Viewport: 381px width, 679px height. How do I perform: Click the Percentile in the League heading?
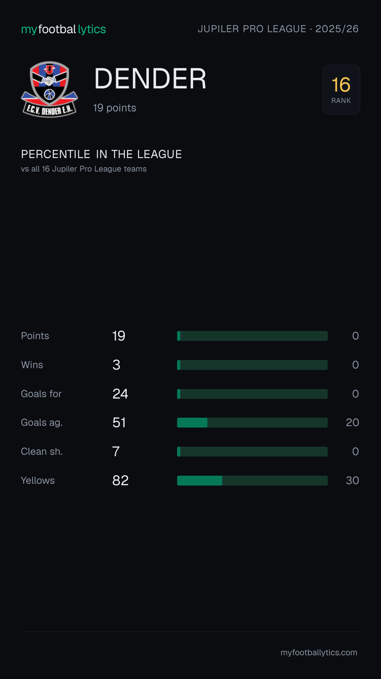102,154
